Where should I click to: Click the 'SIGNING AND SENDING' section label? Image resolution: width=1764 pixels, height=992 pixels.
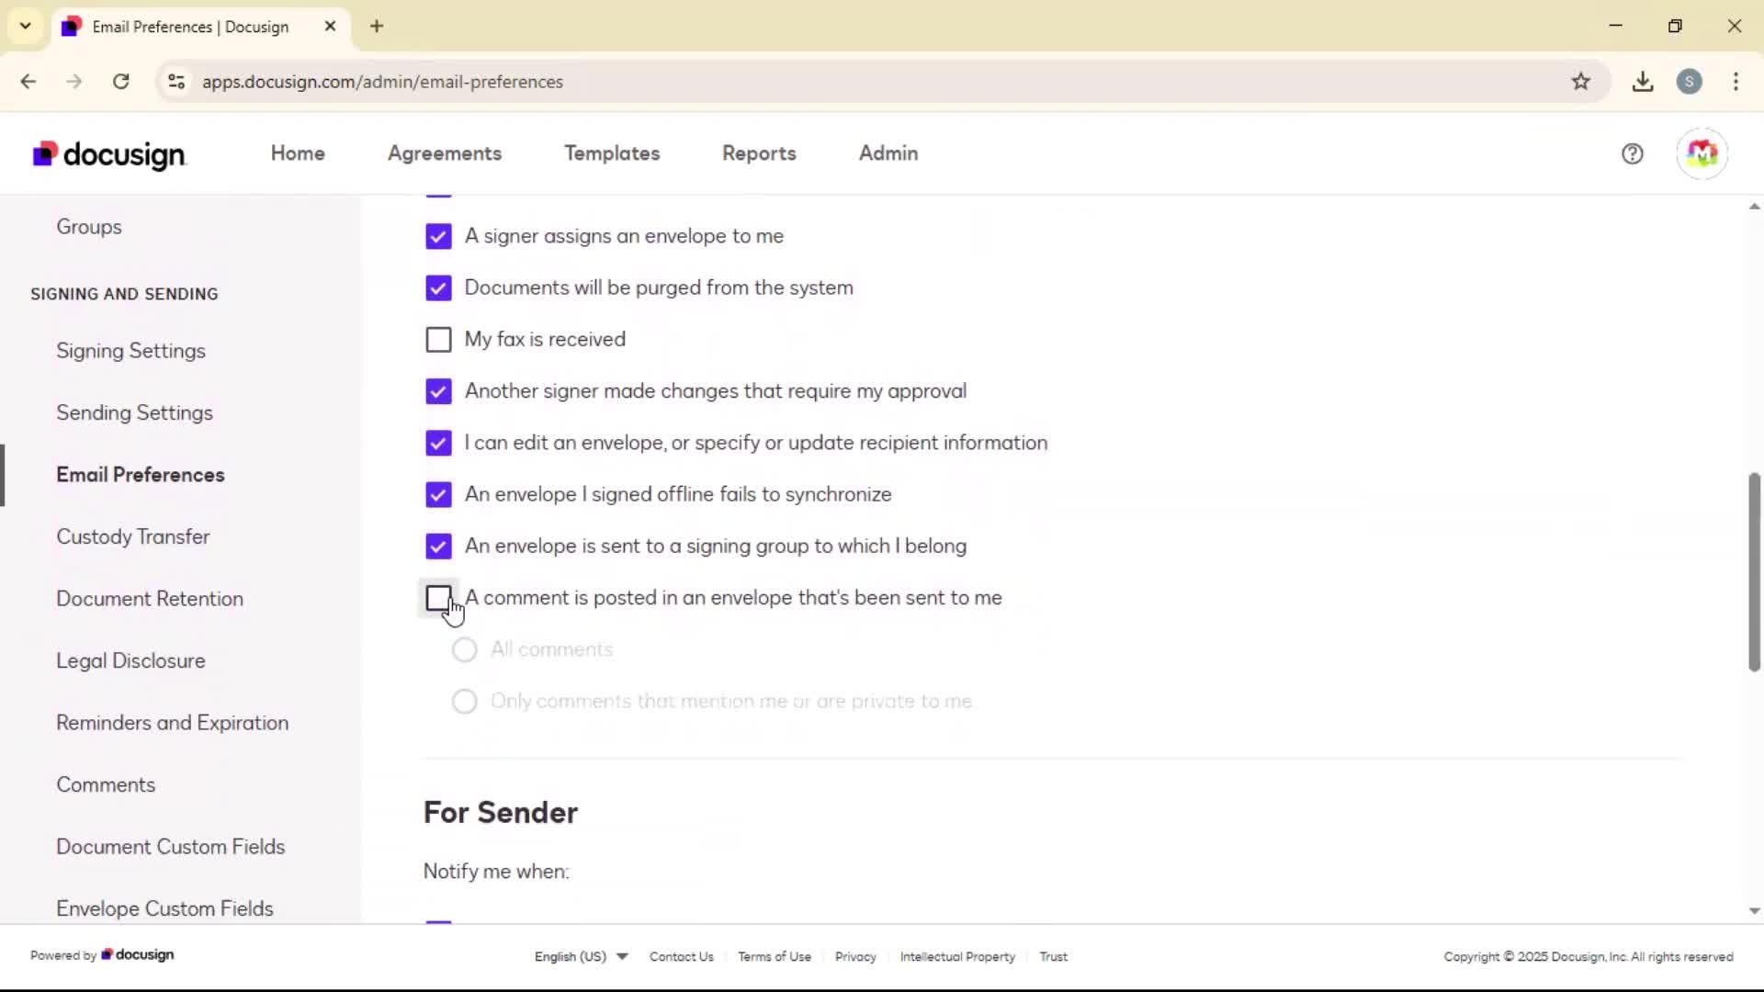pos(124,294)
